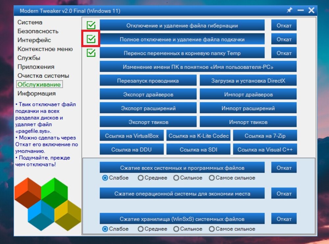
Task: Select Сильное for system files compression
Action: click(x=188, y=178)
